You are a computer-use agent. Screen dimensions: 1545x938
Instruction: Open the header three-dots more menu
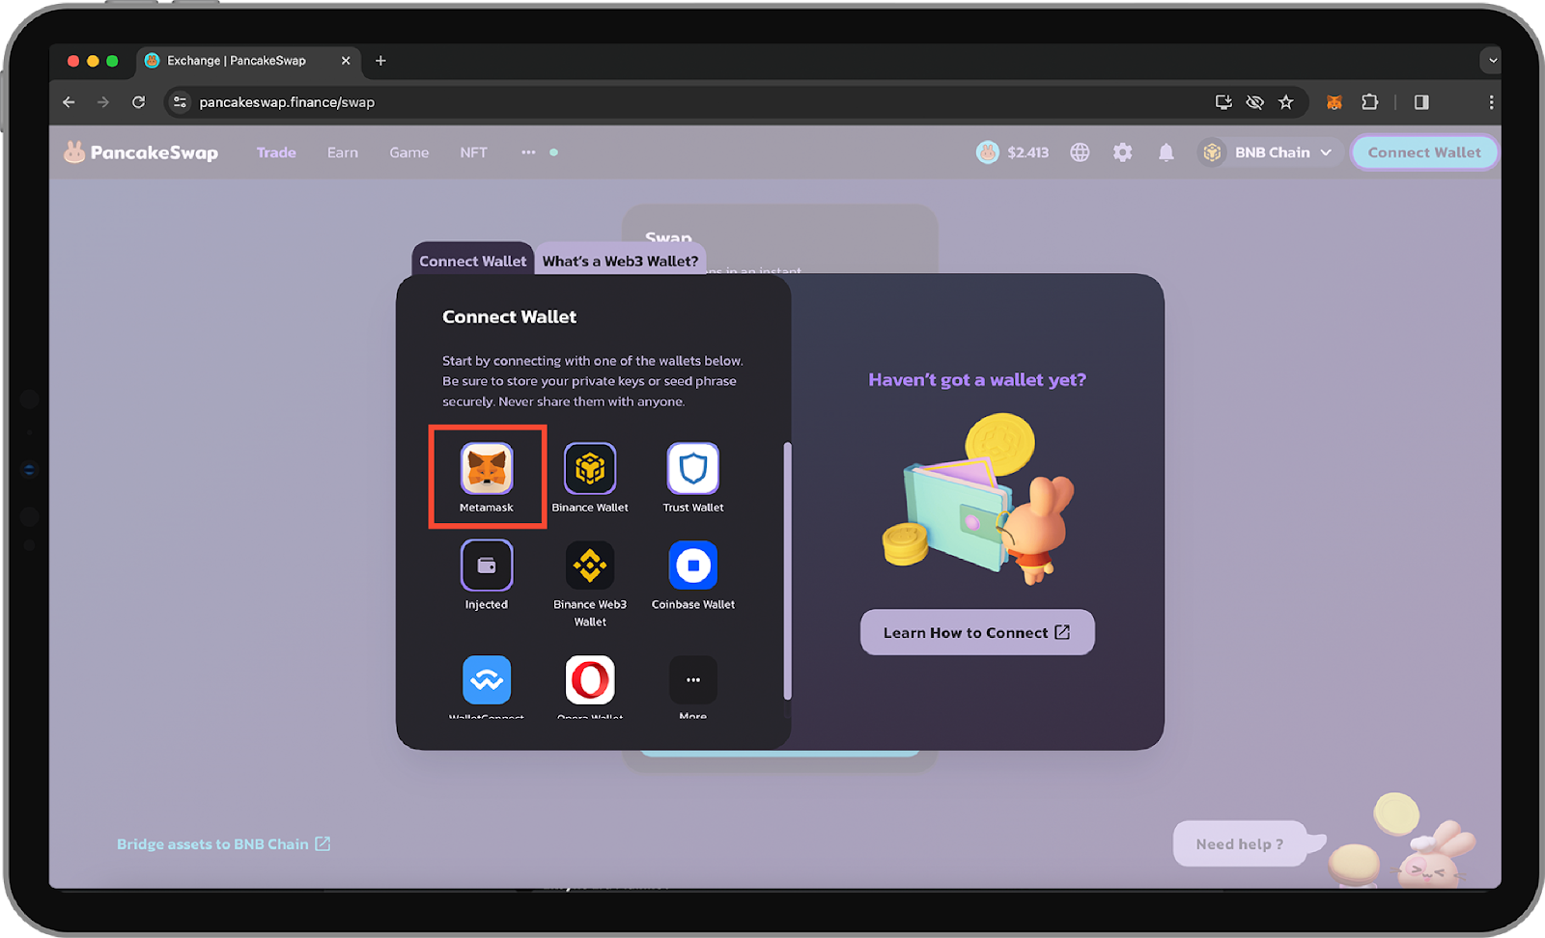pyautogui.click(x=528, y=152)
